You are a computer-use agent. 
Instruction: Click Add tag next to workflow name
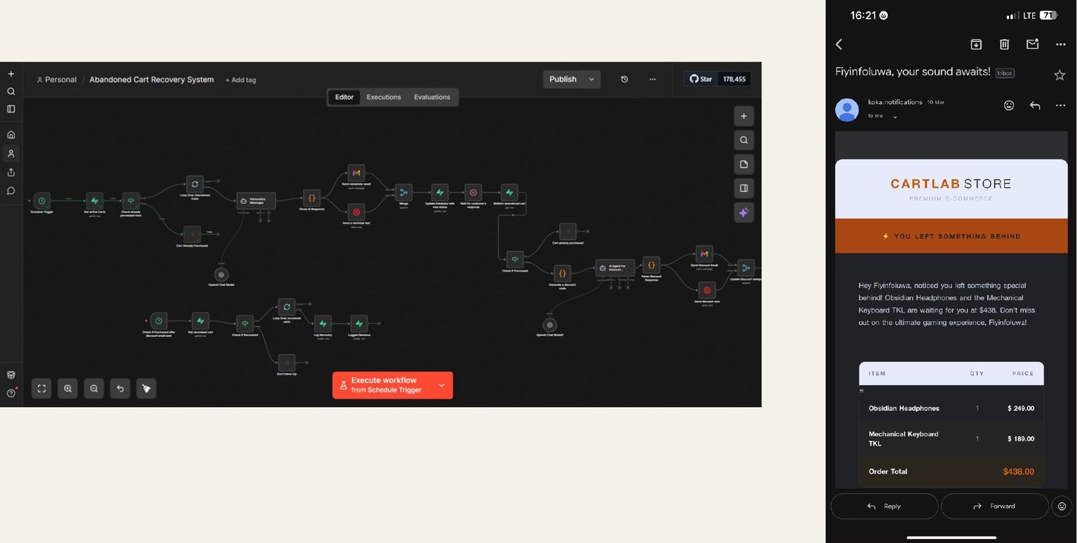click(x=241, y=80)
